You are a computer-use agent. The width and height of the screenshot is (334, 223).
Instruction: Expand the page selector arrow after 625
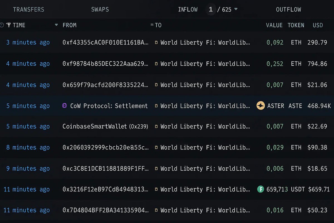(236, 9)
